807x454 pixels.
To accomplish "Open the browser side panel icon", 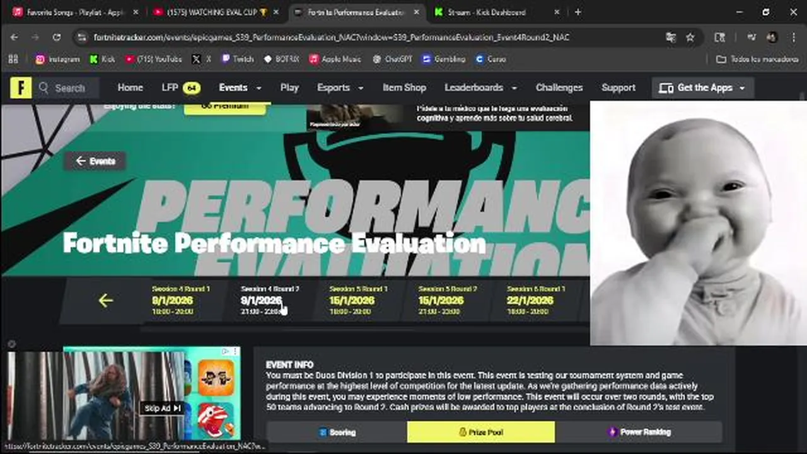I will [x=719, y=37].
